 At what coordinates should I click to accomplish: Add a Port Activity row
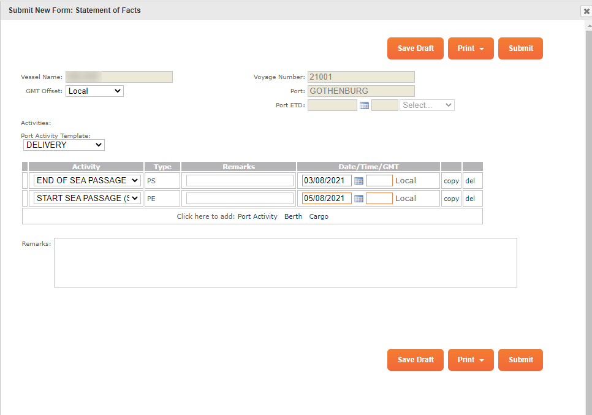[x=257, y=216]
